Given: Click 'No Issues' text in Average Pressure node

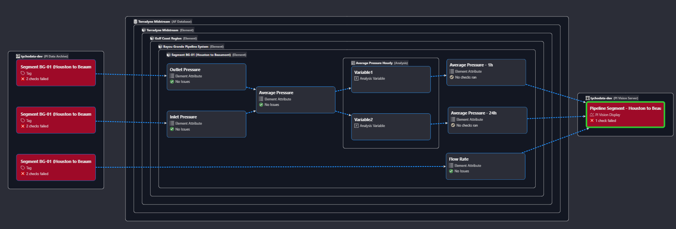Looking at the screenshot, I should pos(272,105).
